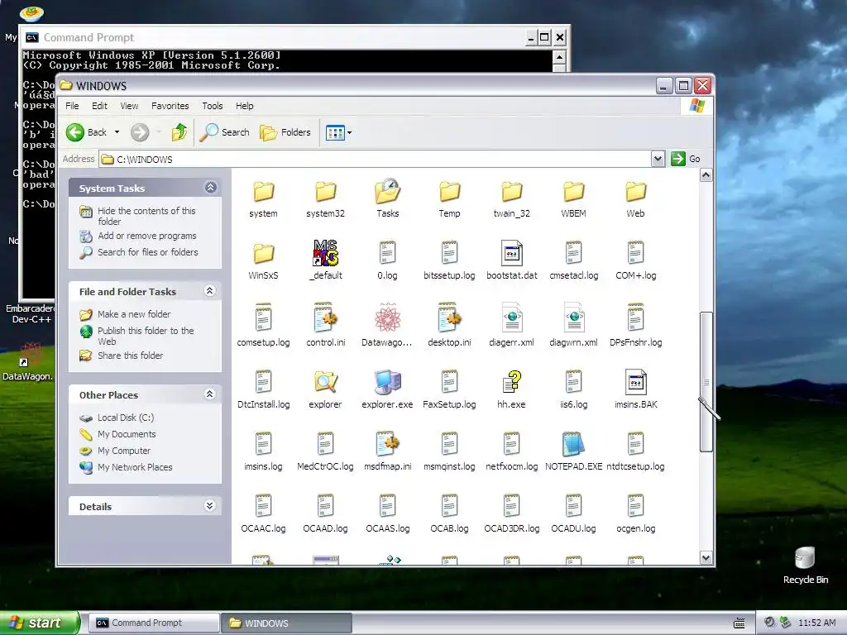
Task: Select the msdfmap.ini file icon
Action: click(387, 443)
